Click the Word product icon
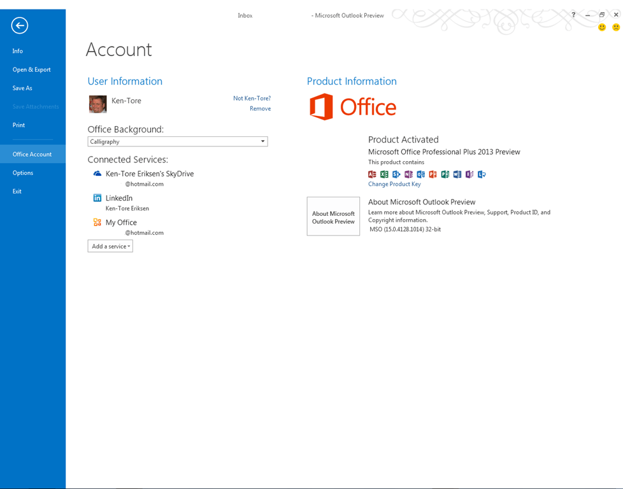Viewport: 623px width, 489px height. click(457, 174)
